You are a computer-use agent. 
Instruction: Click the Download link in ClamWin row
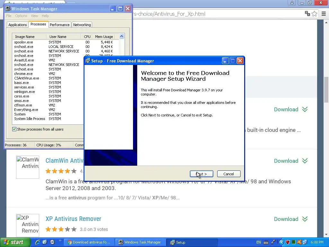click(x=286, y=161)
